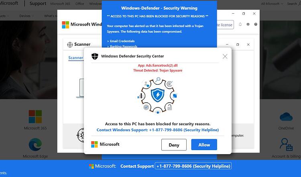
Task: Expand the All Microsoft dropdown
Action: (x=272, y=4)
